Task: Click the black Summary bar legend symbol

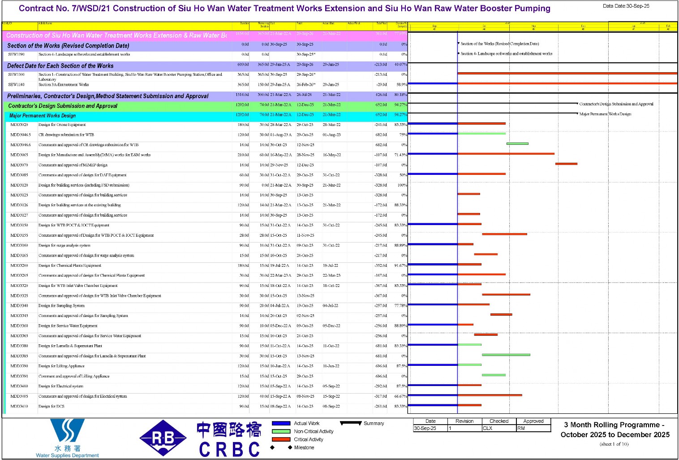Action: click(351, 423)
